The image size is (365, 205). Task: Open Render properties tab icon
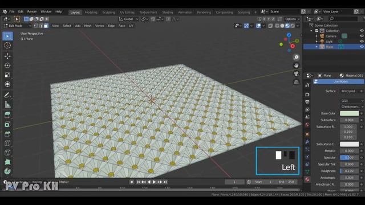[x=307, y=95]
